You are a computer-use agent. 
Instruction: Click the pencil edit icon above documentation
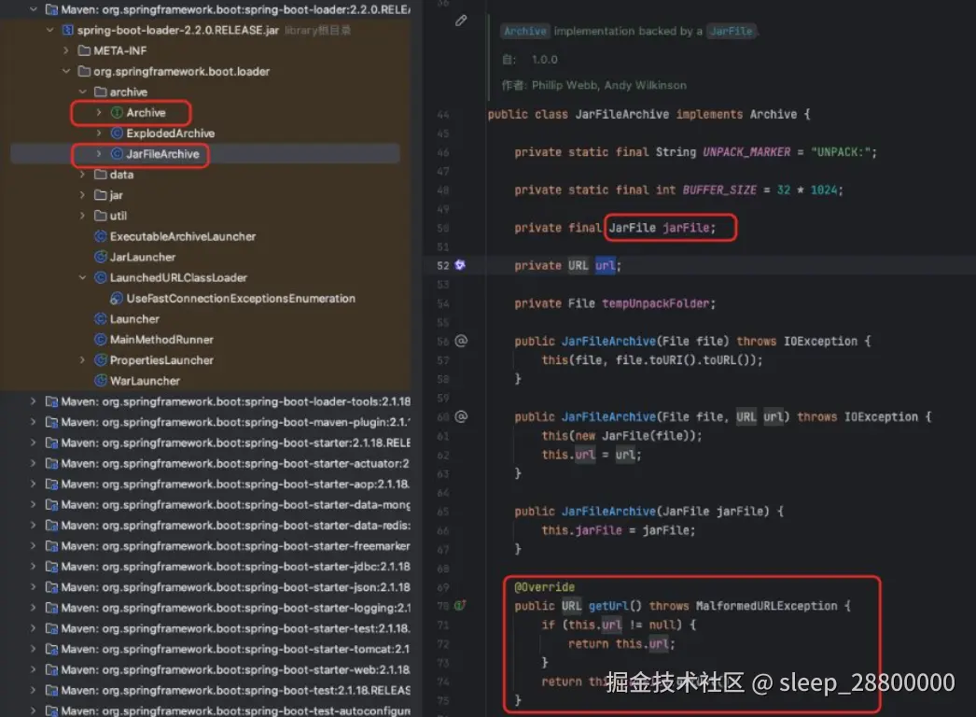coord(461,21)
